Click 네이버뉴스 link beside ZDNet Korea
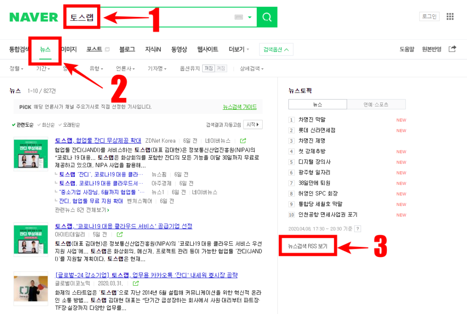This screenshot has height=314, width=467. [x=218, y=140]
